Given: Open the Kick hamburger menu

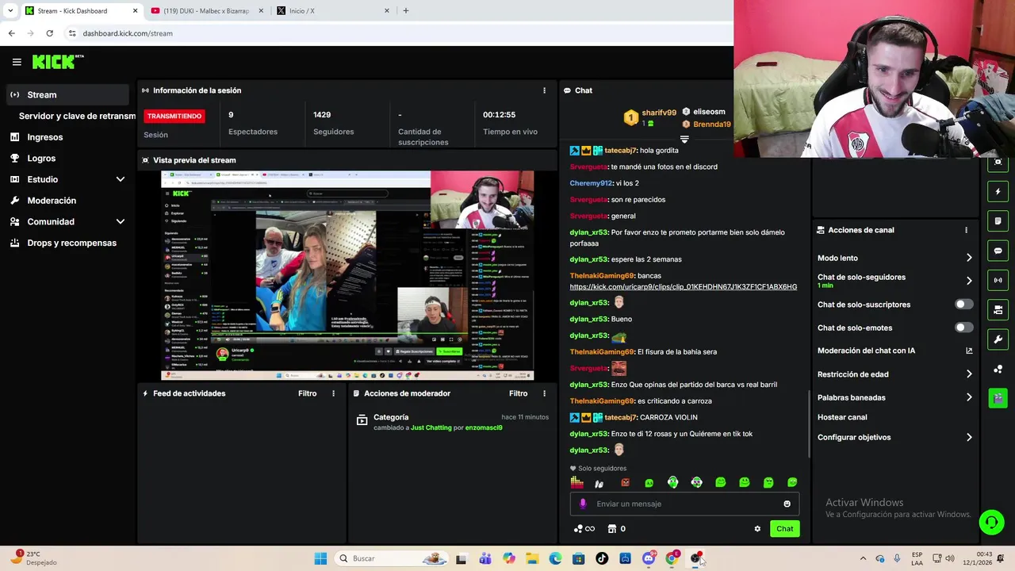Looking at the screenshot, I should [17, 62].
